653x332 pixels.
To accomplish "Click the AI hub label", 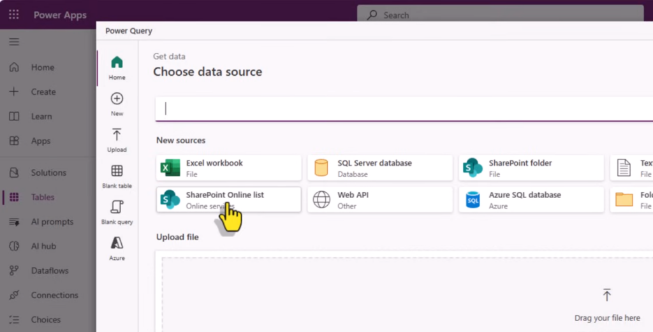I will (43, 247).
